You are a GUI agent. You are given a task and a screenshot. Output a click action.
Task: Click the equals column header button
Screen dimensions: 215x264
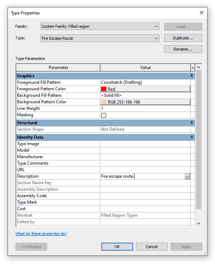point(193,68)
